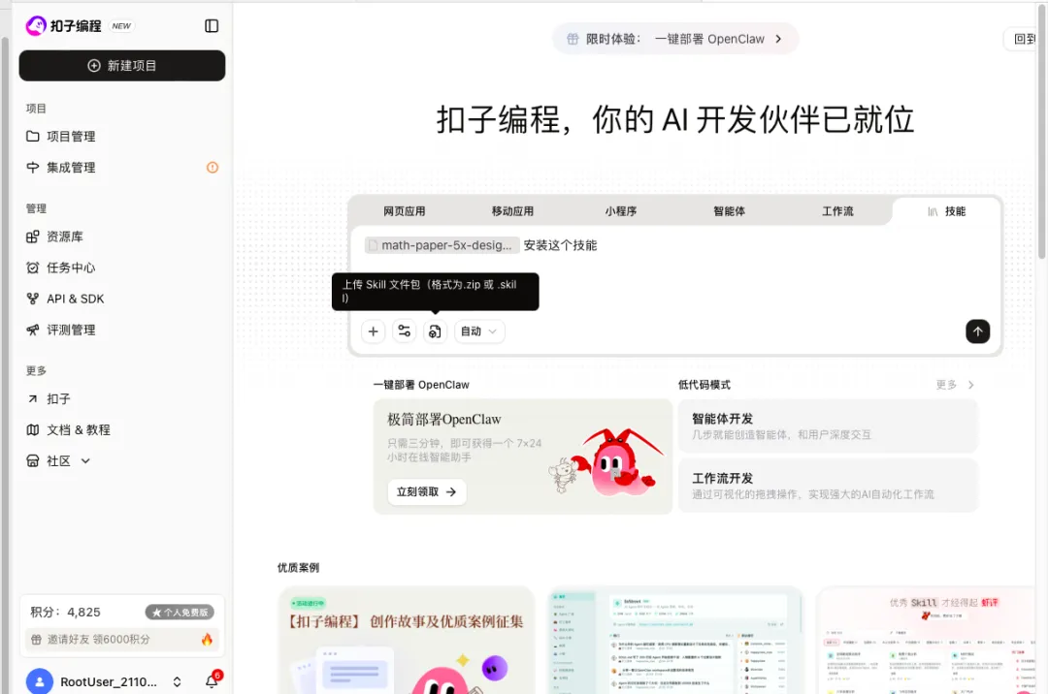Open the settings sliders icon in prompt toolbar
This screenshot has height=694, width=1048.
tap(405, 331)
